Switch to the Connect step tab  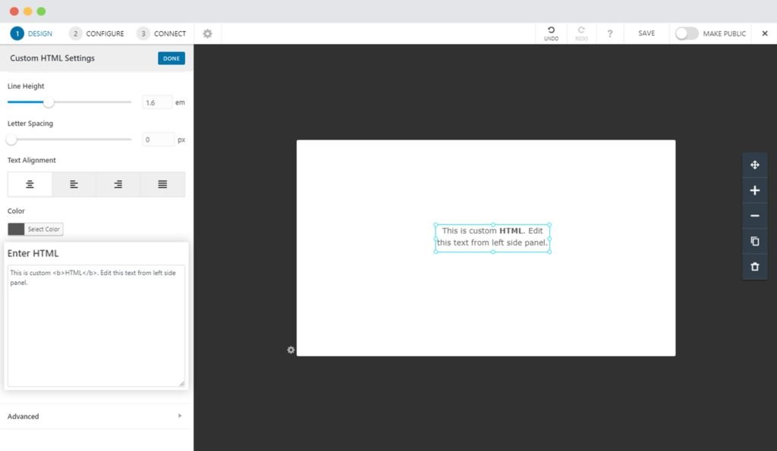coord(162,33)
